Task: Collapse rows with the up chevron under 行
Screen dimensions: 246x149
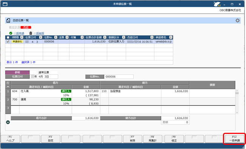Action: pyautogui.click(x=8, y=87)
